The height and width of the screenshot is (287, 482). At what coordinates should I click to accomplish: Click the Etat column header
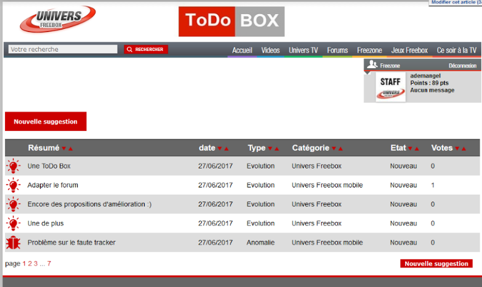[x=398, y=148]
